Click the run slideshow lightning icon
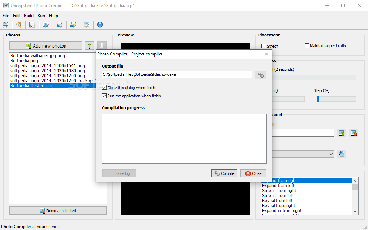 (x=73, y=24)
